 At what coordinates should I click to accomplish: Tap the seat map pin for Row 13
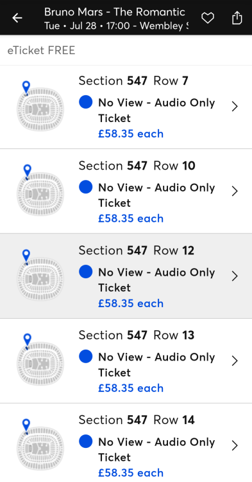click(x=28, y=341)
